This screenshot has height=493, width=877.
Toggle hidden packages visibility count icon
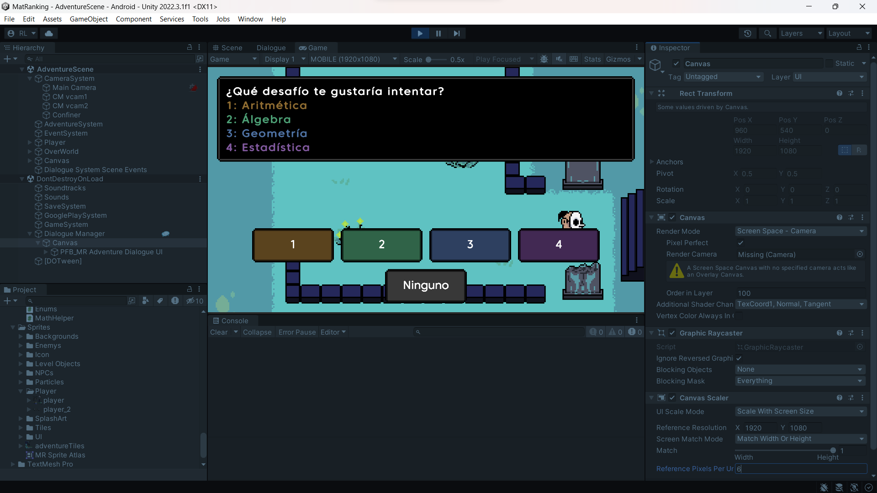tap(195, 301)
